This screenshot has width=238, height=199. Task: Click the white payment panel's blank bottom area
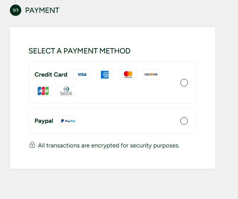(112, 160)
